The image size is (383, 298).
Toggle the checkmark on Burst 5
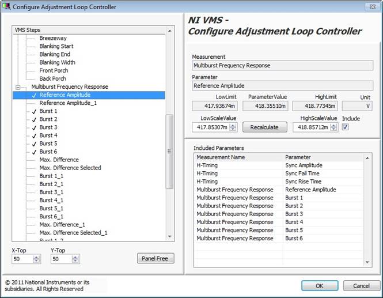(34, 144)
